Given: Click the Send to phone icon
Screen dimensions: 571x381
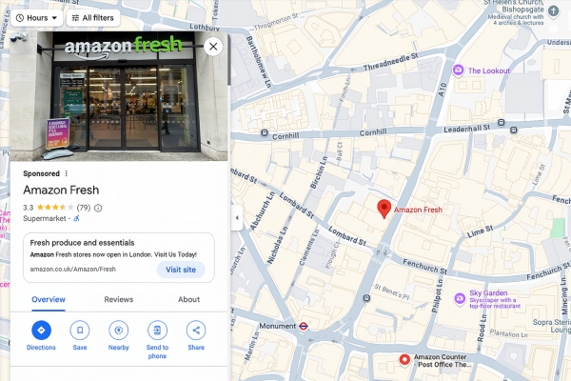Looking at the screenshot, I should coord(157,330).
